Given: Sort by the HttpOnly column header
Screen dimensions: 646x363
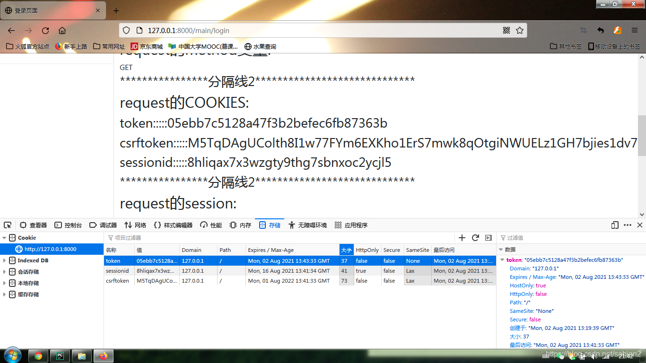Looking at the screenshot, I should (x=367, y=250).
